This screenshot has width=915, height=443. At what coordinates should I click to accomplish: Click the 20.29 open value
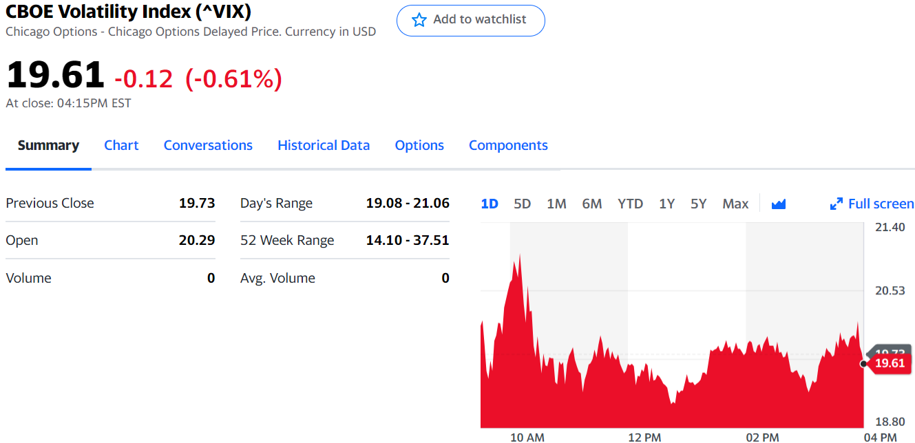[x=197, y=240]
